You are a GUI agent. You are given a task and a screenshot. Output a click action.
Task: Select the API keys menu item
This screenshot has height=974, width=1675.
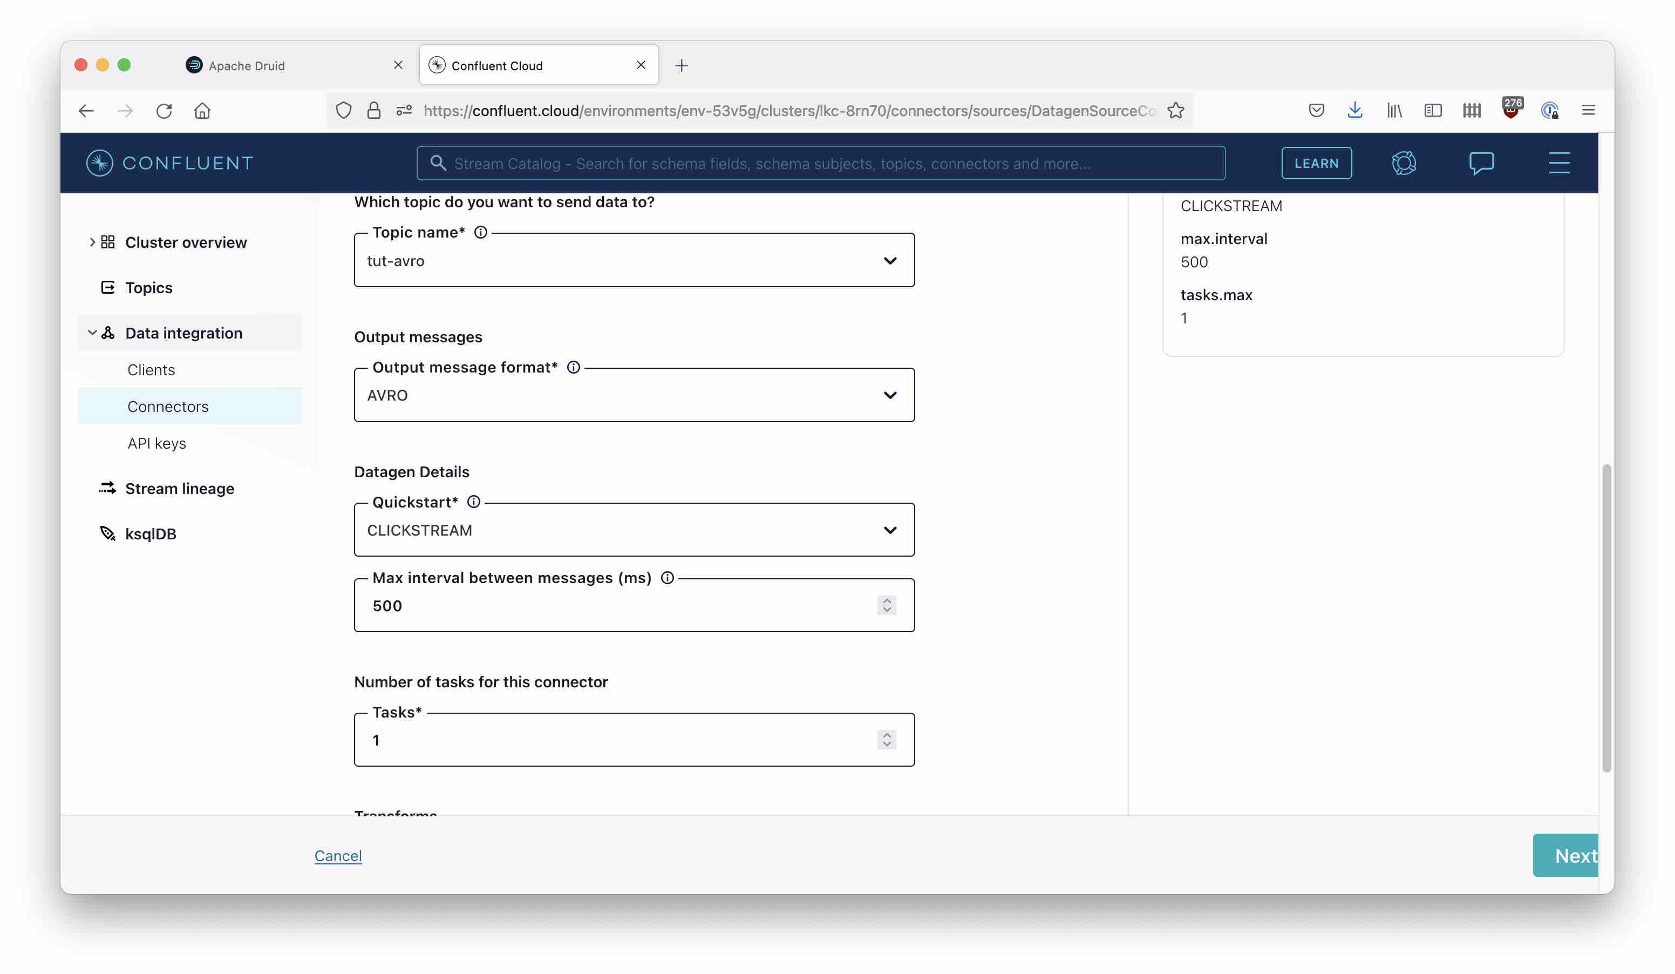click(156, 442)
